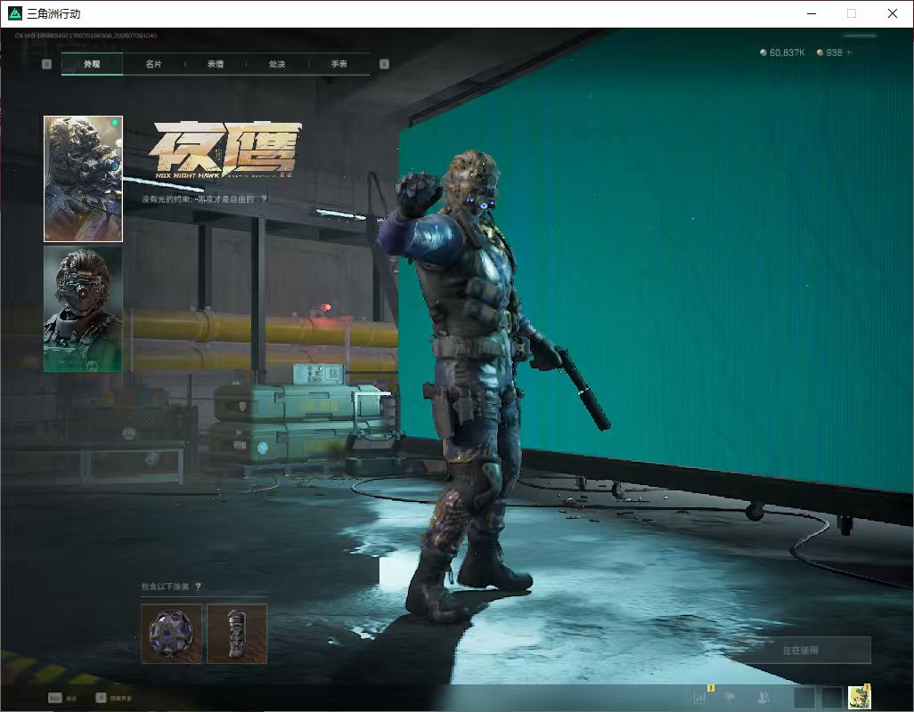The height and width of the screenshot is (712, 914).
Task: Select the 处决 tab
Action: pyautogui.click(x=277, y=64)
